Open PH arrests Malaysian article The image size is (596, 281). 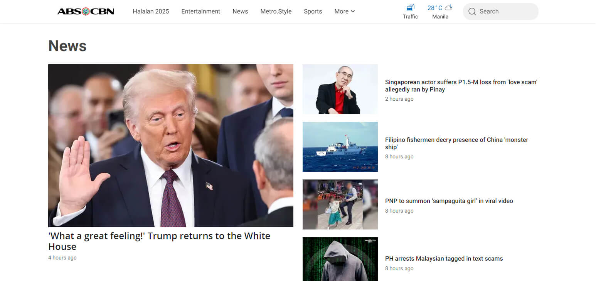coord(444,258)
